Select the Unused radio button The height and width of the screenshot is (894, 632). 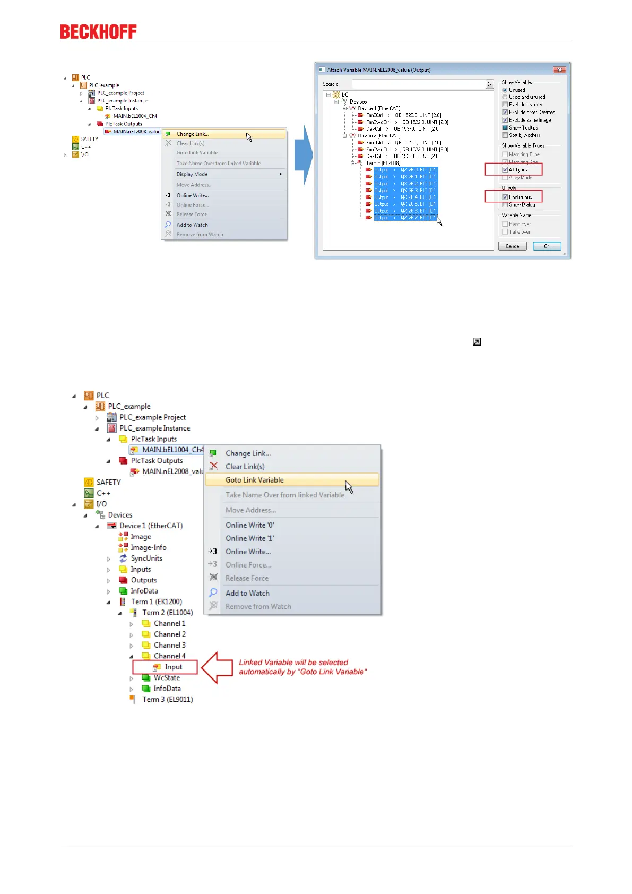click(x=505, y=90)
